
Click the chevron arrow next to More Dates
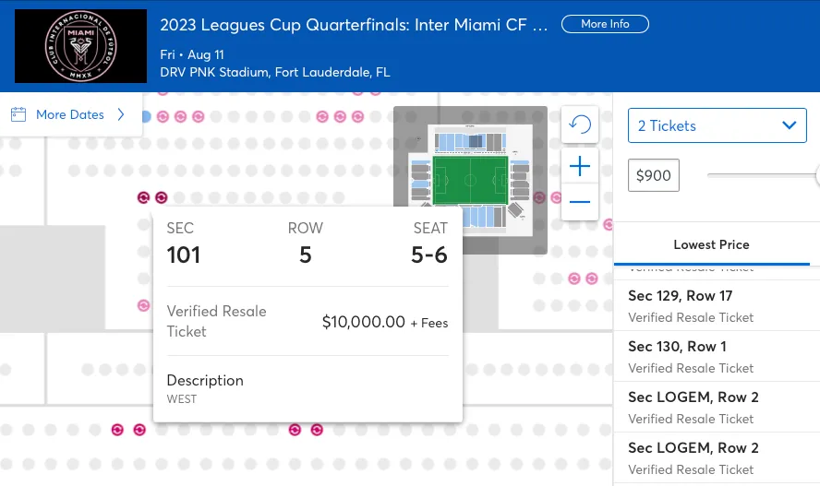120,115
